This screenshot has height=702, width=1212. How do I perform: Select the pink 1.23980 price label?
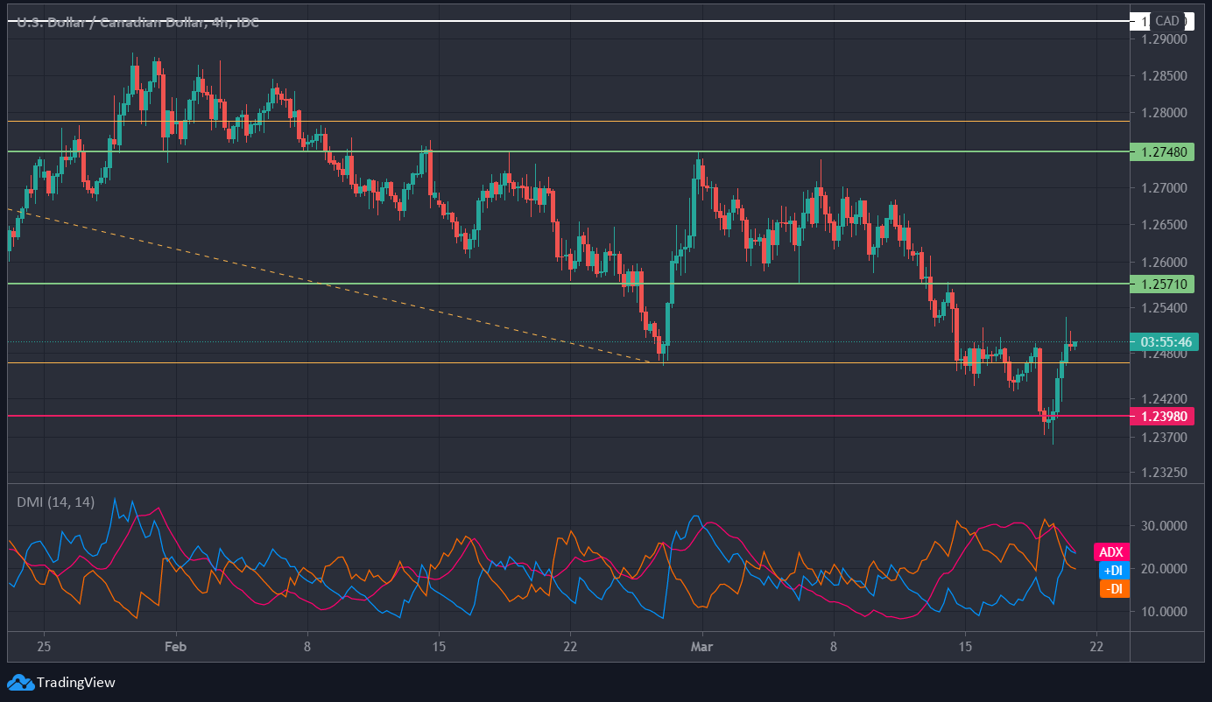point(1162,416)
